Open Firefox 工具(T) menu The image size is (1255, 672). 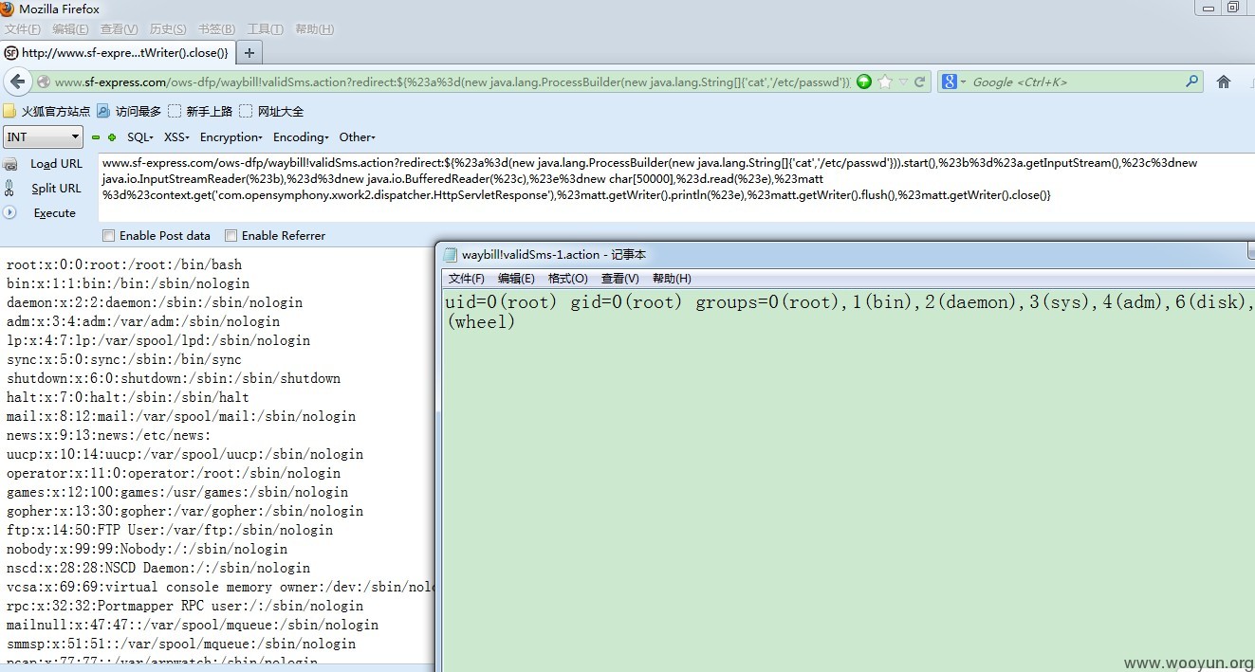[x=266, y=29]
